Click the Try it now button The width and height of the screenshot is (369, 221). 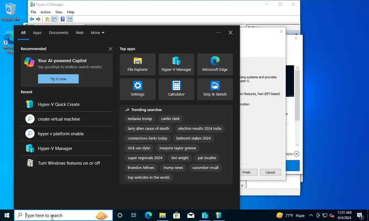tap(58, 79)
